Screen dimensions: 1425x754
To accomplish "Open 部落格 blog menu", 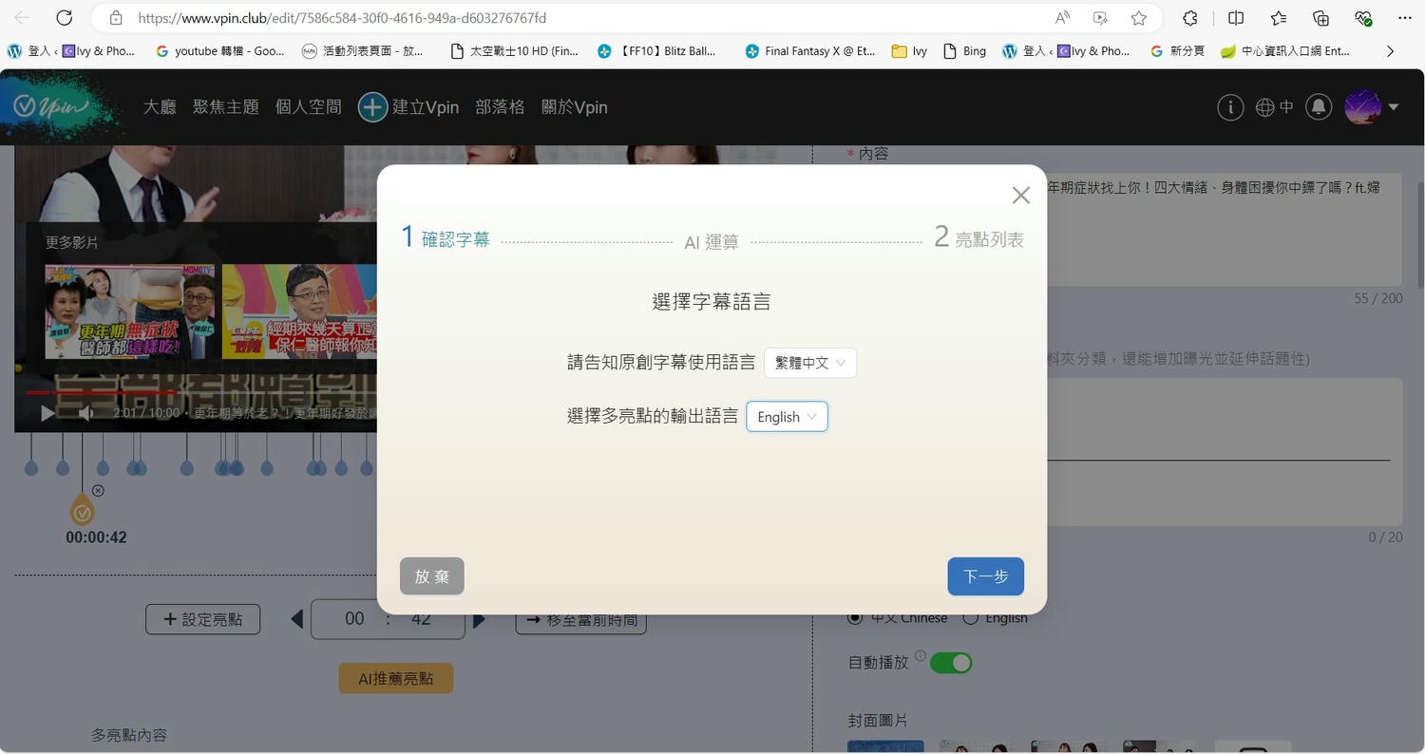I will click(500, 107).
